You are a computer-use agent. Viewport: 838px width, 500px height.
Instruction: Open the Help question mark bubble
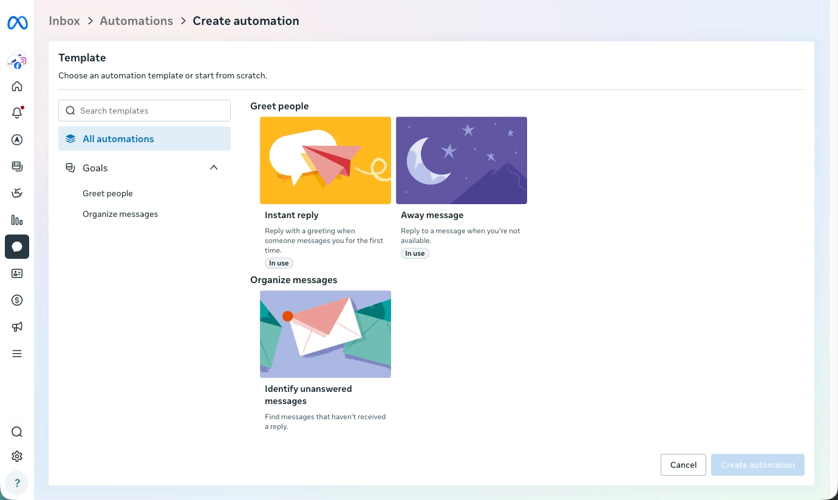pyautogui.click(x=16, y=483)
